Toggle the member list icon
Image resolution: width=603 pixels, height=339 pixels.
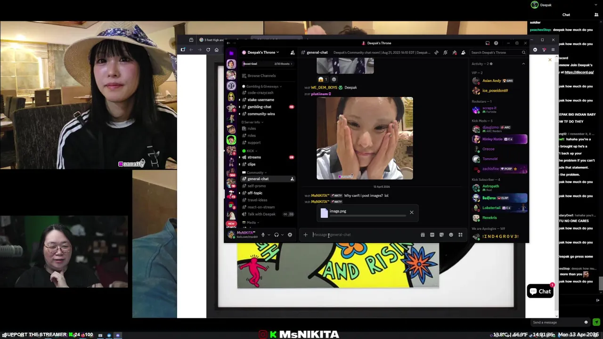(463, 52)
